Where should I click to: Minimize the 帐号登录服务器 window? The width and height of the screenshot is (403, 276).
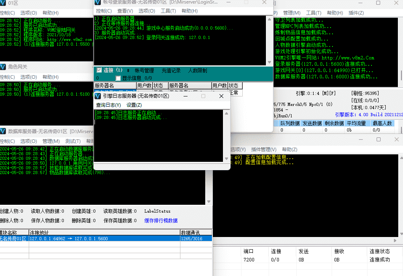[x=228, y=2]
